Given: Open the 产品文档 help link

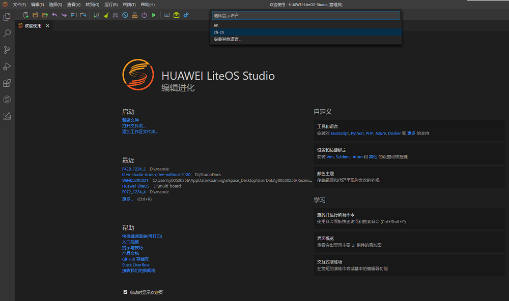Looking at the screenshot, I should (130, 253).
